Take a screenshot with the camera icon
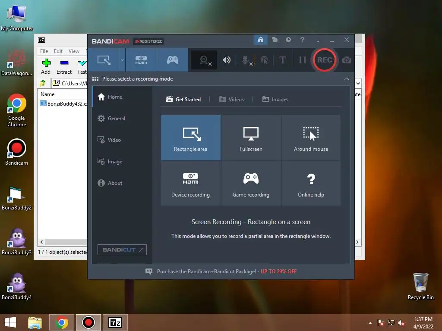 347,60
